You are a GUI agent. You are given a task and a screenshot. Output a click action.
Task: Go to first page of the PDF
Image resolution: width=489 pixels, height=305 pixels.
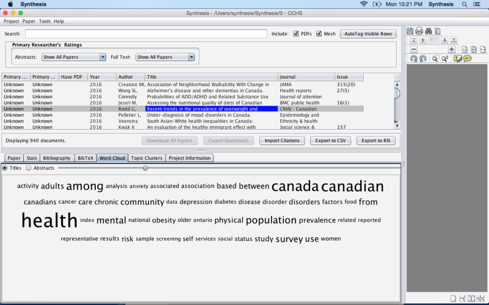pyautogui.click(x=414, y=40)
